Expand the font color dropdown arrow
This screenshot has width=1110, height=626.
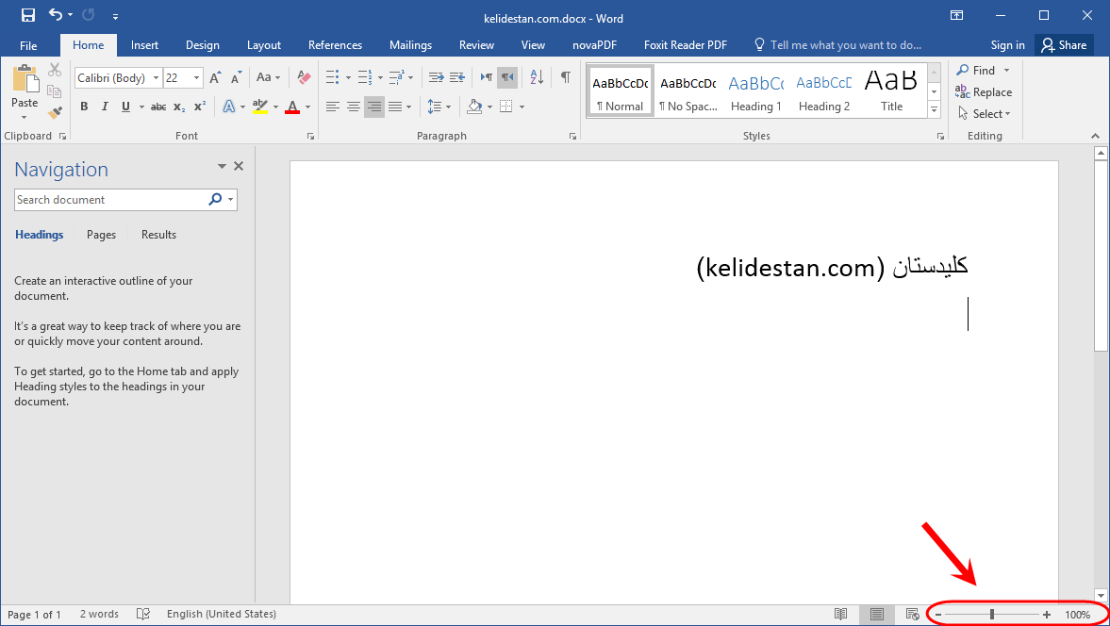click(x=308, y=107)
